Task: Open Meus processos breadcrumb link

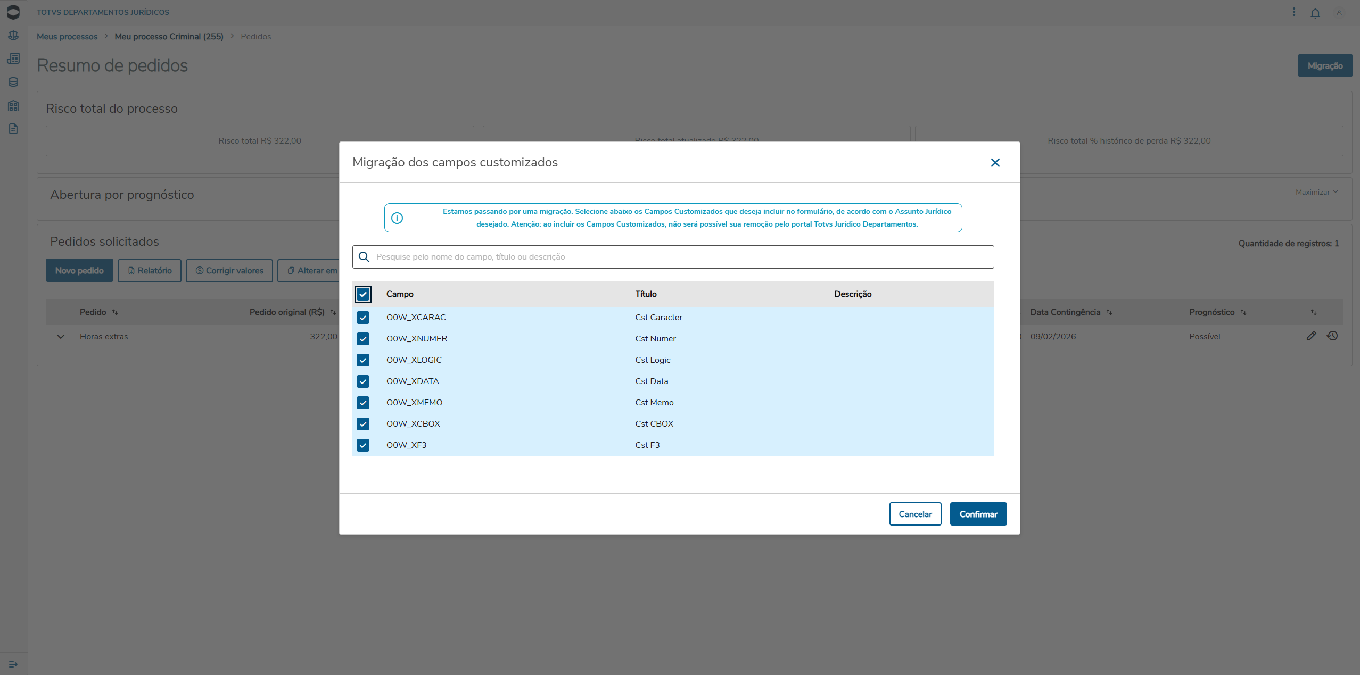Action: pos(67,36)
